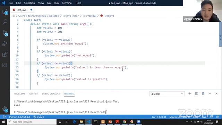Click the feedback icon in the status bar

[211, 117]
